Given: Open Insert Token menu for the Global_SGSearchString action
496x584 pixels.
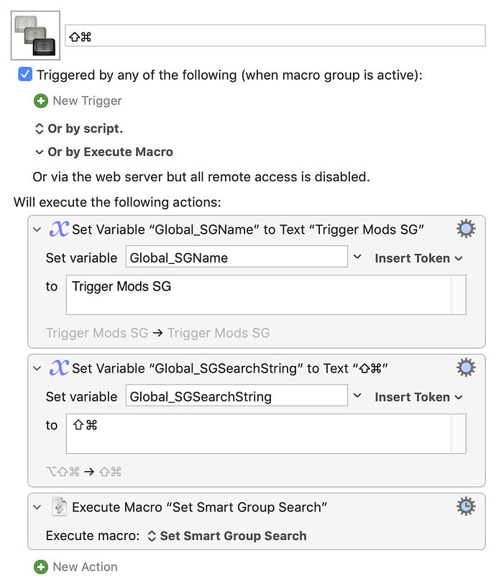Looking at the screenshot, I should tap(418, 397).
